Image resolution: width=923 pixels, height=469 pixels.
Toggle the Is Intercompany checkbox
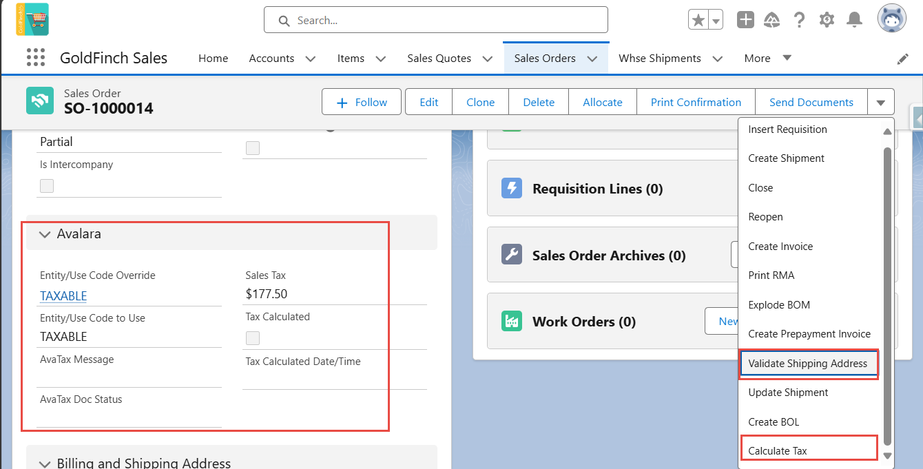(x=47, y=186)
